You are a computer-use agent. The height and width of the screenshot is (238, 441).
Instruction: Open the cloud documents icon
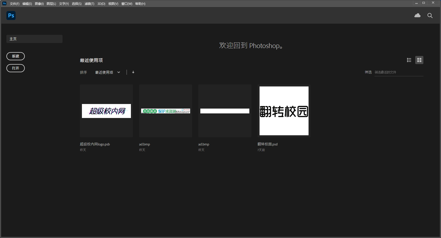(417, 16)
